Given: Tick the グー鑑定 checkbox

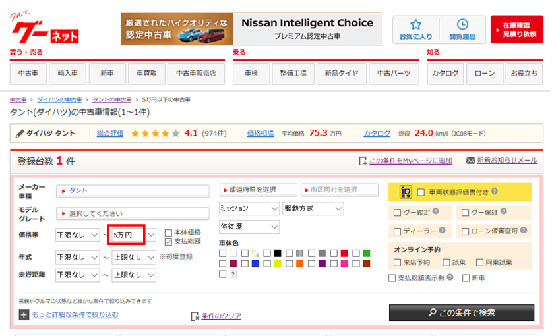Looking at the screenshot, I should tap(397, 213).
